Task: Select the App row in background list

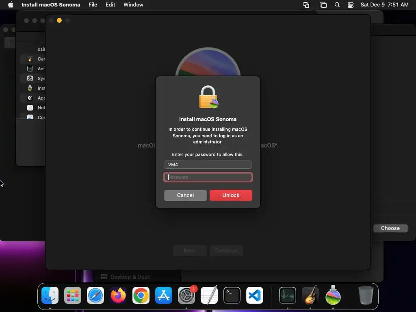Action: (x=32, y=98)
